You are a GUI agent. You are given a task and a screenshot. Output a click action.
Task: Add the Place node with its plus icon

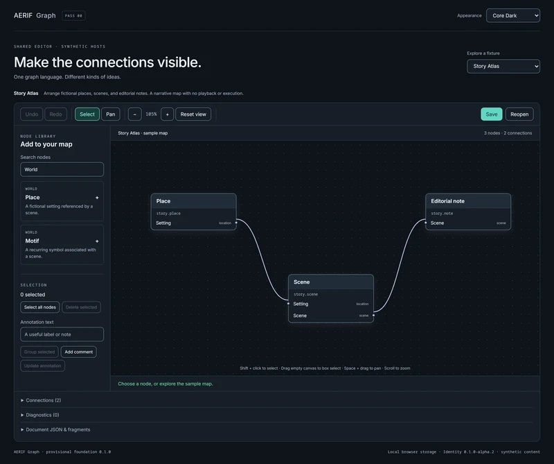[x=97, y=198]
